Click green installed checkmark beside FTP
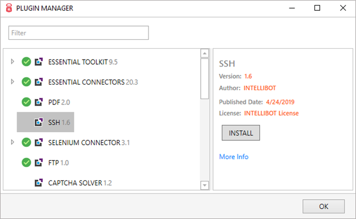The height and width of the screenshot is (219, 356). tap(26, 162)
